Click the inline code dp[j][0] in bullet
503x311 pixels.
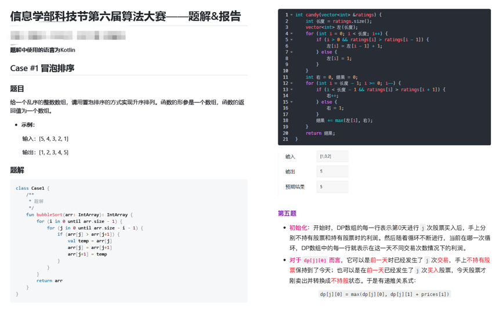pos(315,261)
